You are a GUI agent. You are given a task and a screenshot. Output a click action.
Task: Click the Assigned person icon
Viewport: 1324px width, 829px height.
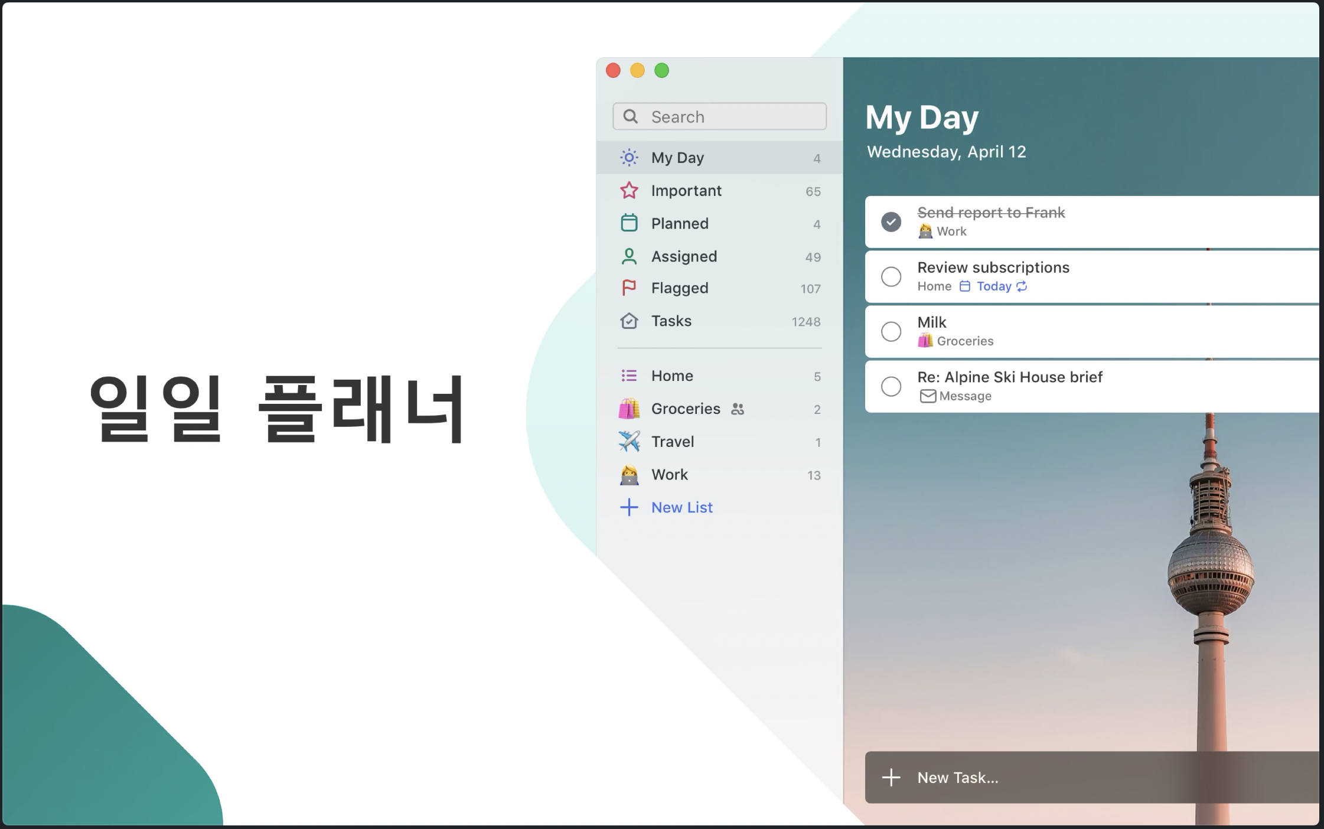629,256
